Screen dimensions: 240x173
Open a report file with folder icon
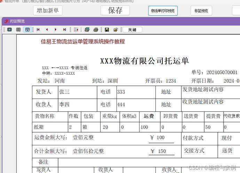click(116, 29)
